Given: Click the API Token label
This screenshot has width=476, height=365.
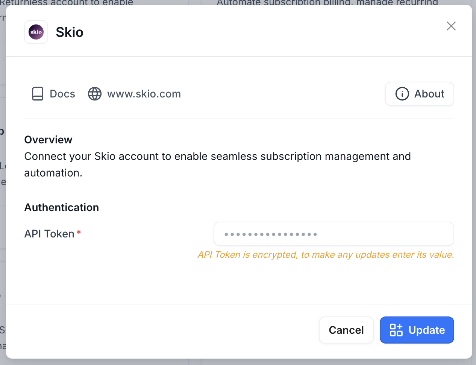Looking at the screenshot, I should pos(49,234).
